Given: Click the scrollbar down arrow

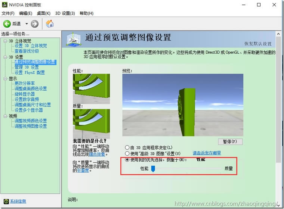Looking at the screenshot, I should pyautogui.click(x=278, y=205).
